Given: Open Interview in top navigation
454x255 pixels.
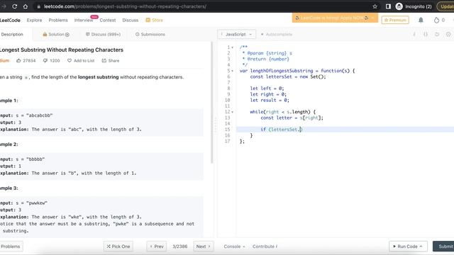Looking at the screenshot, I should pos(84,20).
